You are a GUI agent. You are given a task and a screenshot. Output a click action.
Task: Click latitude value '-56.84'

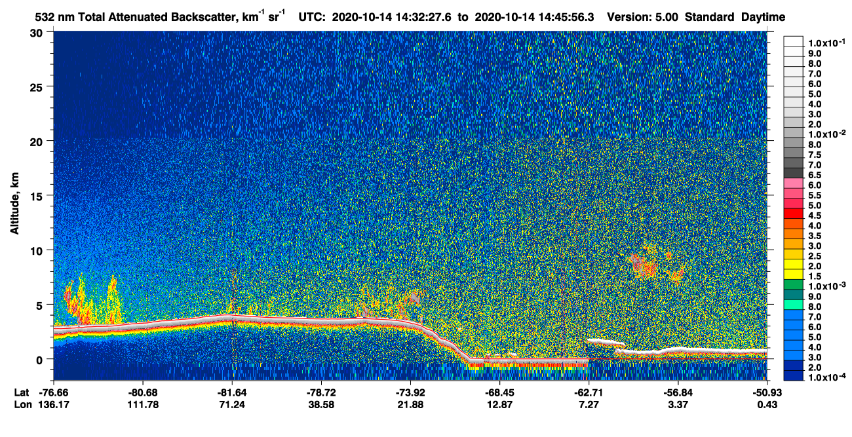tap(678, 392)
